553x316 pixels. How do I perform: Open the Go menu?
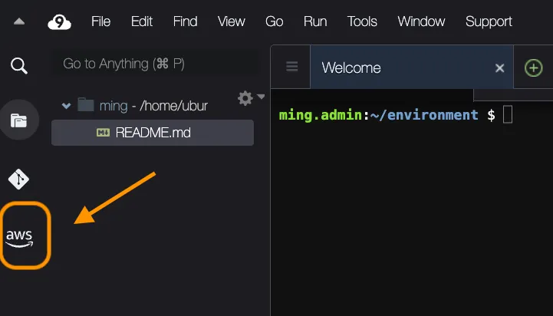(275, 21)
